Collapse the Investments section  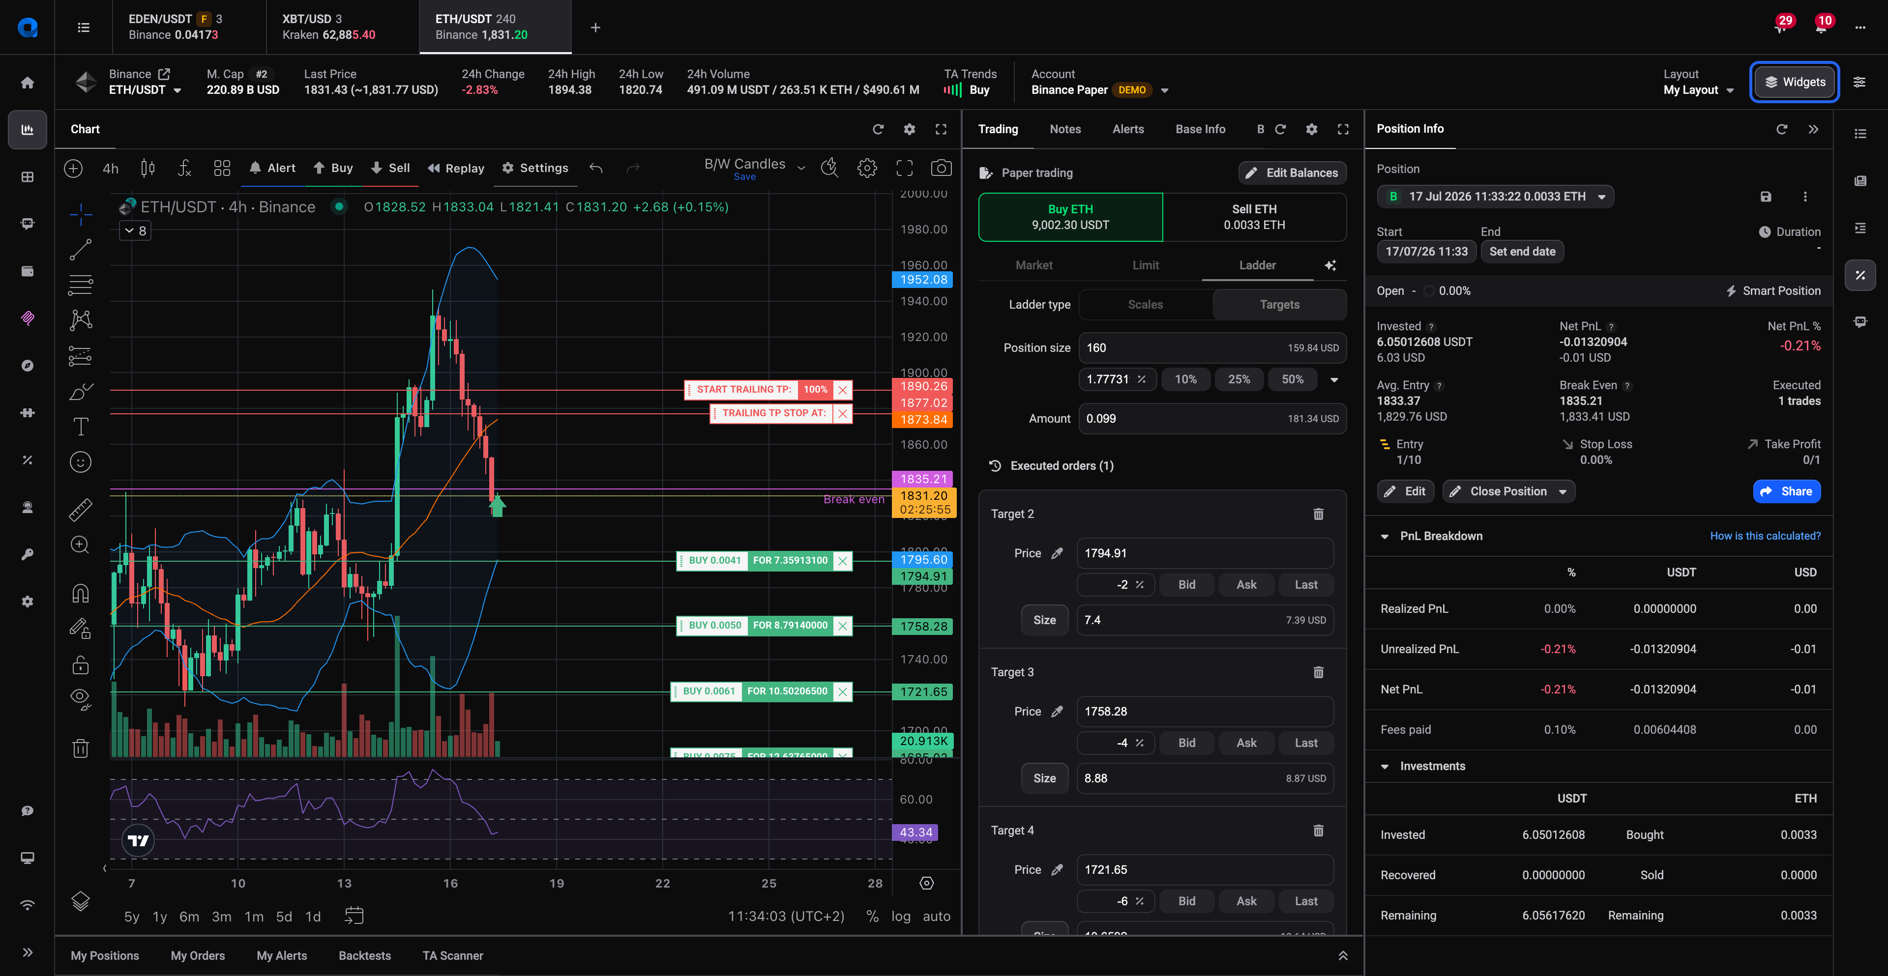(x=1385, y=767)
